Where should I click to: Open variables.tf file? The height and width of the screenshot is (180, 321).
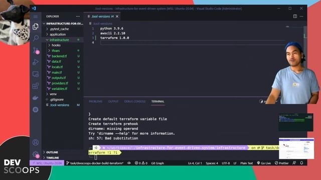pos(63,88)
